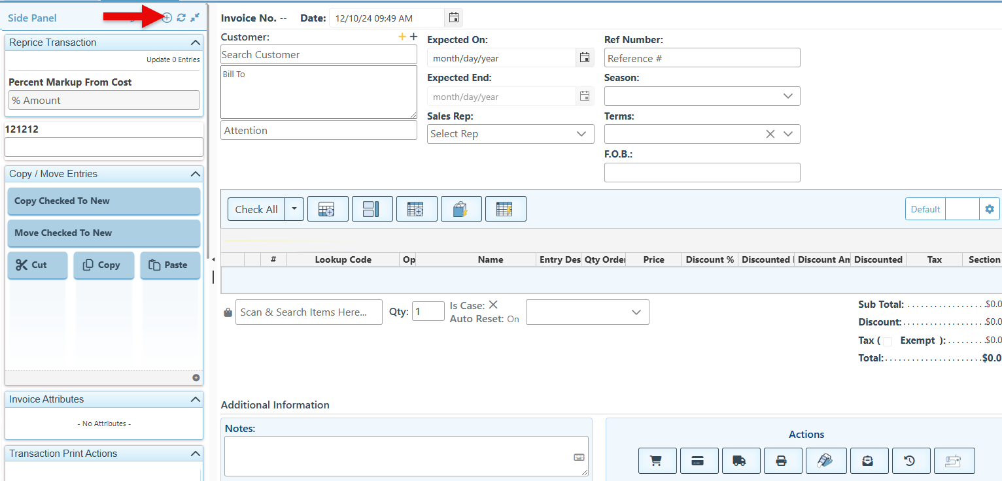Collapse the Reprice Transaction section
Viewport: 1002px width, 481px height.
[195, 42]
